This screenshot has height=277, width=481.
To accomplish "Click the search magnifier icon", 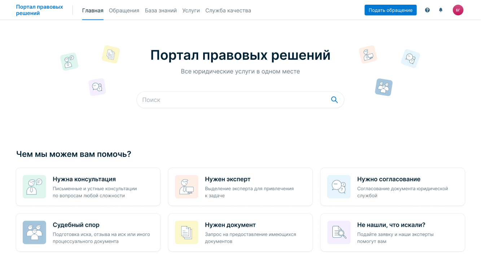I will click(334, 100).
